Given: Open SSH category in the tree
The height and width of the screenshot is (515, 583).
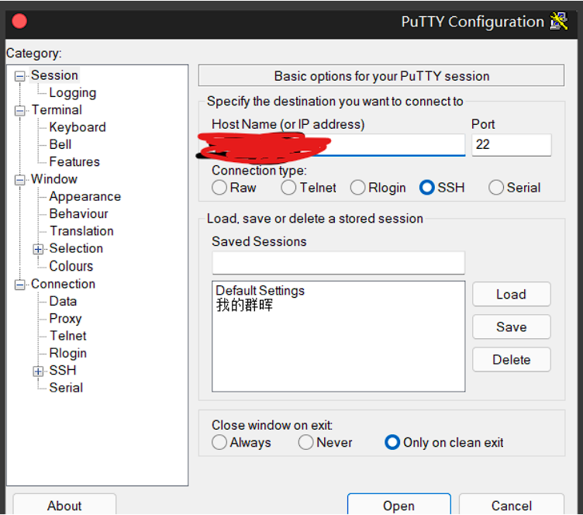Looking at the screenshot, I should point(63,370).
